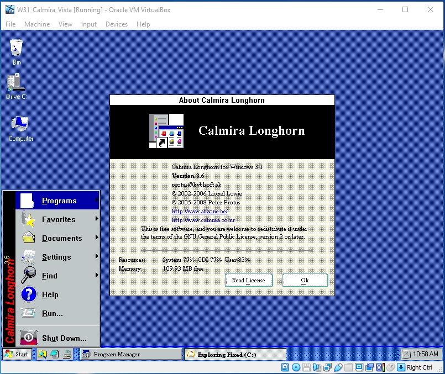Click the Documents folder icon
Viewport: 445px width, 374px height.
tap(28, 238)
